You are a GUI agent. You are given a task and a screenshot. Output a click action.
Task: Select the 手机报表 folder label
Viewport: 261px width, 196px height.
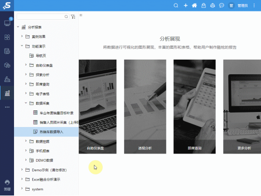pos(43,151)
